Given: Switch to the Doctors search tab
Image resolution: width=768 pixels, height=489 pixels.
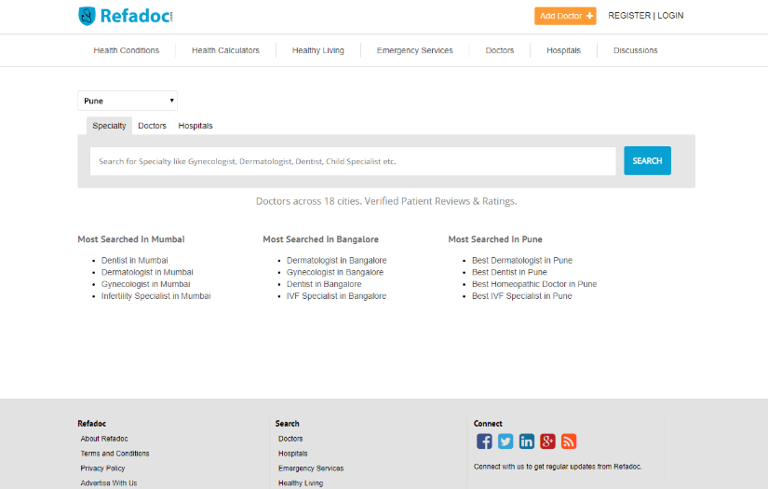Looking at the screenshot, I should click(153, 126).
